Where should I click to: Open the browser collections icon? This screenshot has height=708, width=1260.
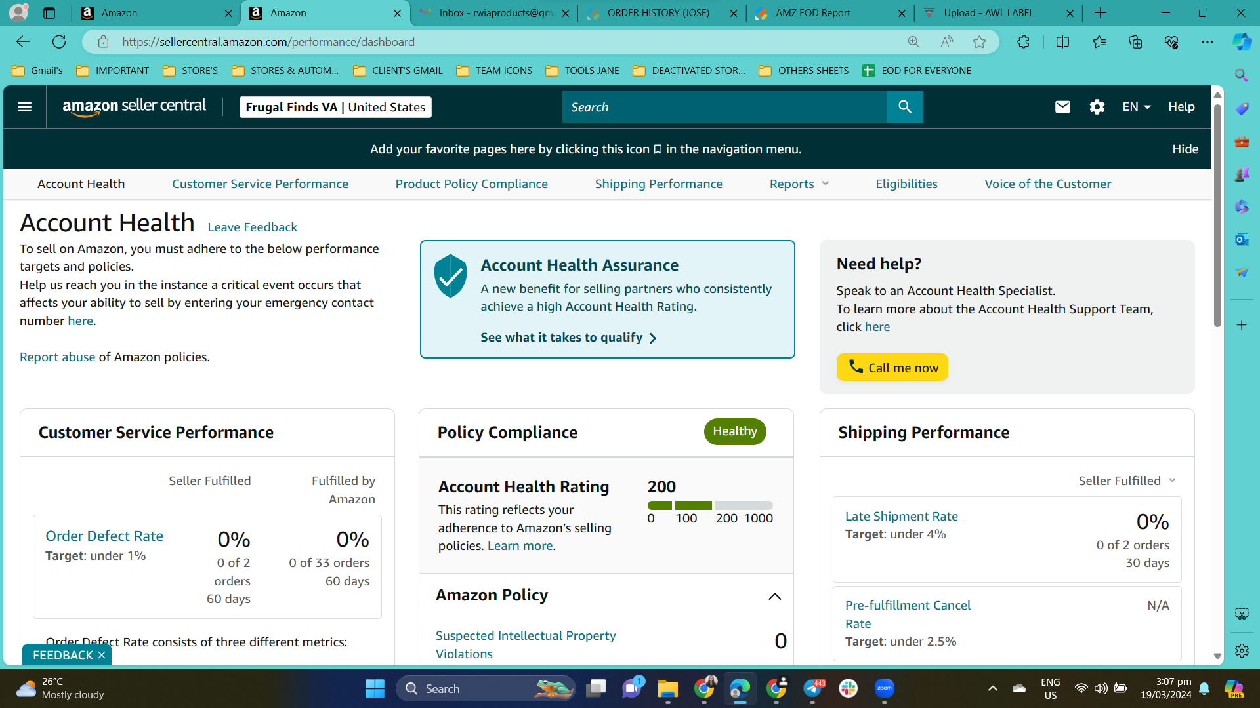point(1135,42)
